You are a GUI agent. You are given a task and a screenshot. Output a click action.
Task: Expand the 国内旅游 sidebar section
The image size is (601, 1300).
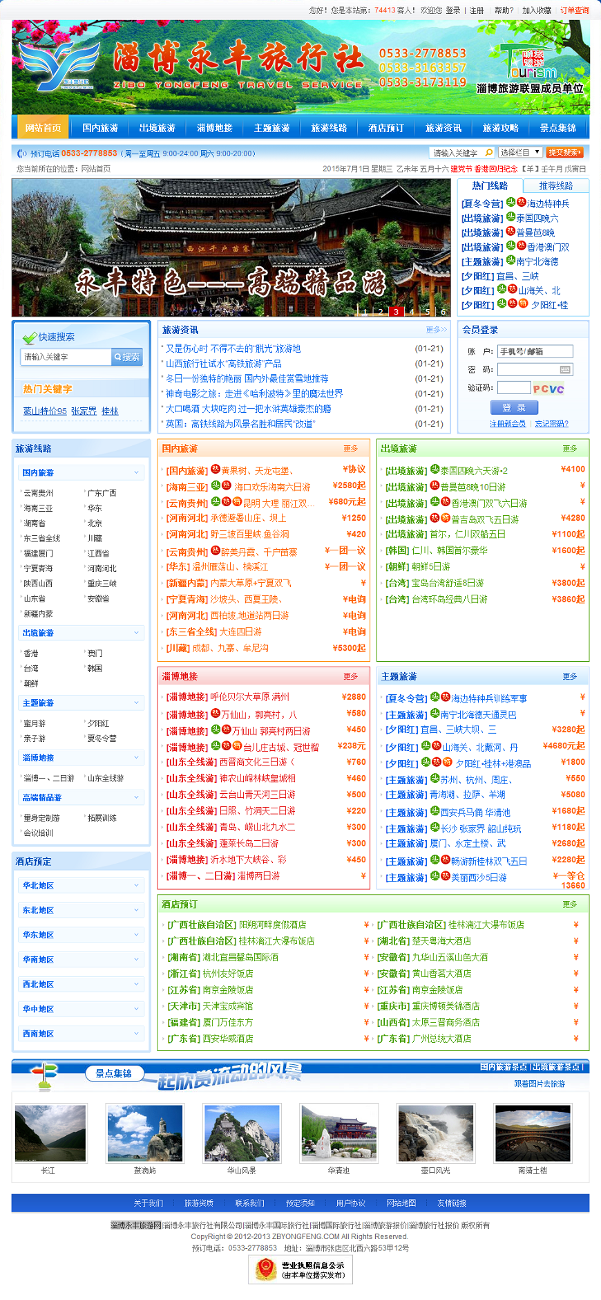[81, 473]
